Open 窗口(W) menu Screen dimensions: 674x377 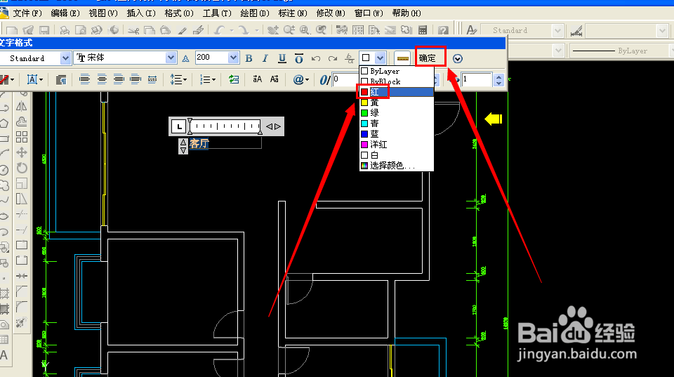369,13
